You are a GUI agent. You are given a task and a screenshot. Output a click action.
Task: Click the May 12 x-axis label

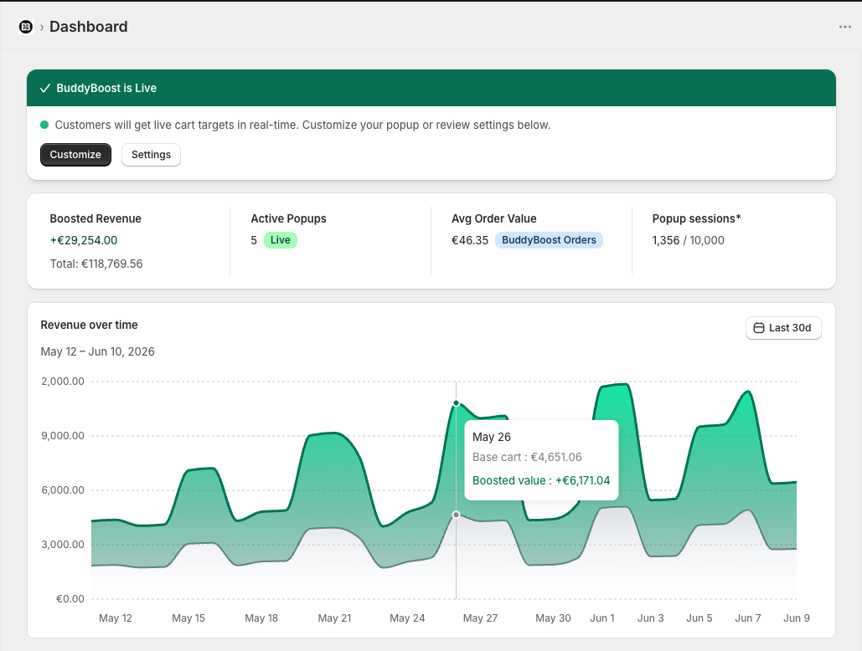click(116, 618)
